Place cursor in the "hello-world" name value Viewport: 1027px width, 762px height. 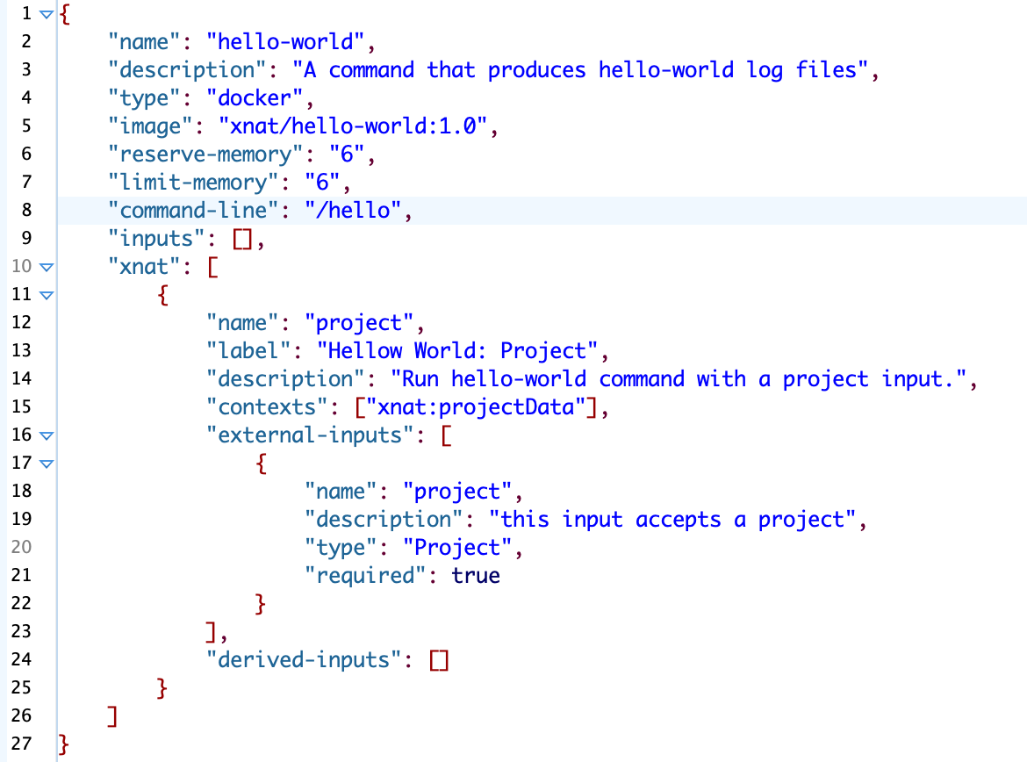pyautogui.click(x=290, y=41)
